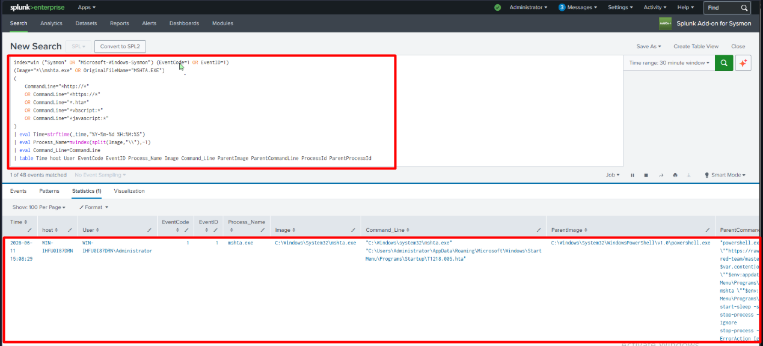The height and width of the screenshot is (346, 763).
Task: Open the time range 30 minute window dropdown
Action: [669, 62]
